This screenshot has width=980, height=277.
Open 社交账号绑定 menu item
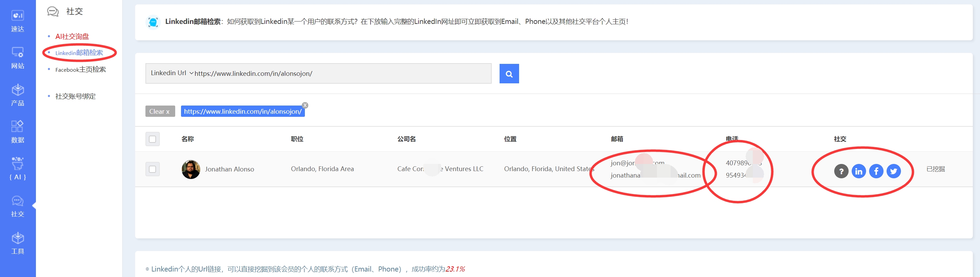pyautogui.click(x=75, y=97)
